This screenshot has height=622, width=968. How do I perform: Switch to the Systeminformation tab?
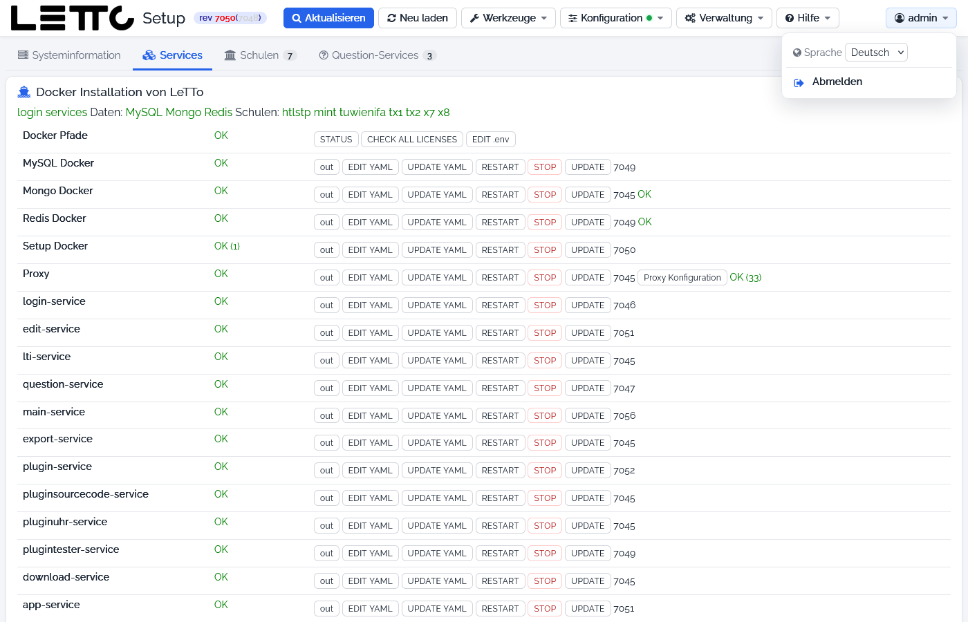(69, 55)
